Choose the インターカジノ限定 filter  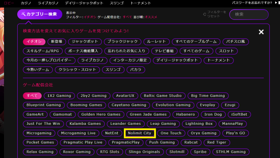coord(130,60)
